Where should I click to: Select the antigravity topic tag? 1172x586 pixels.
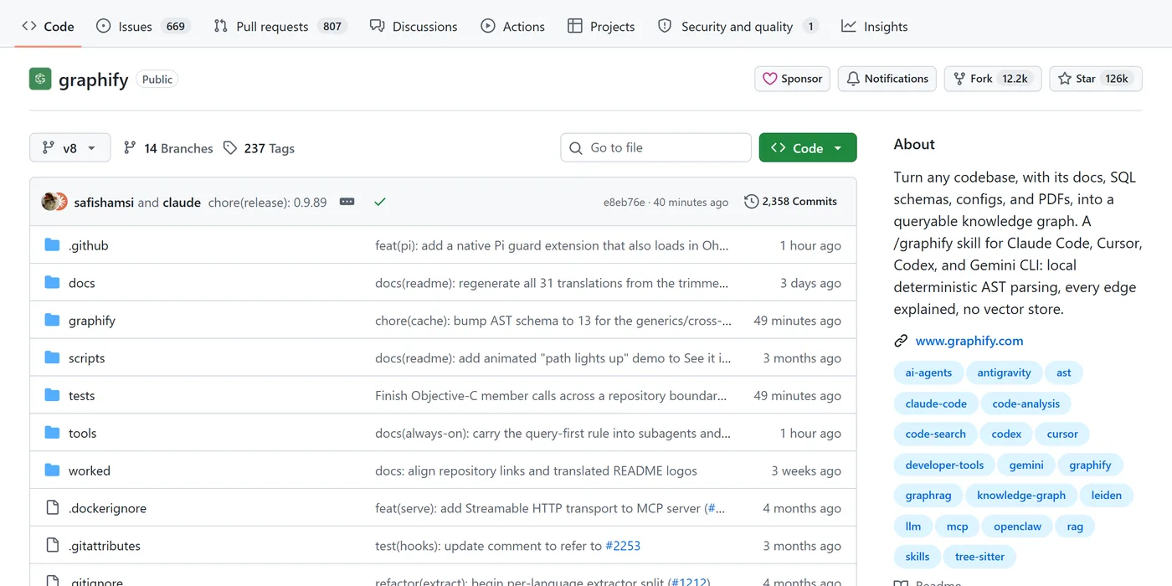pyautogui.click(x=1005, y=373)
